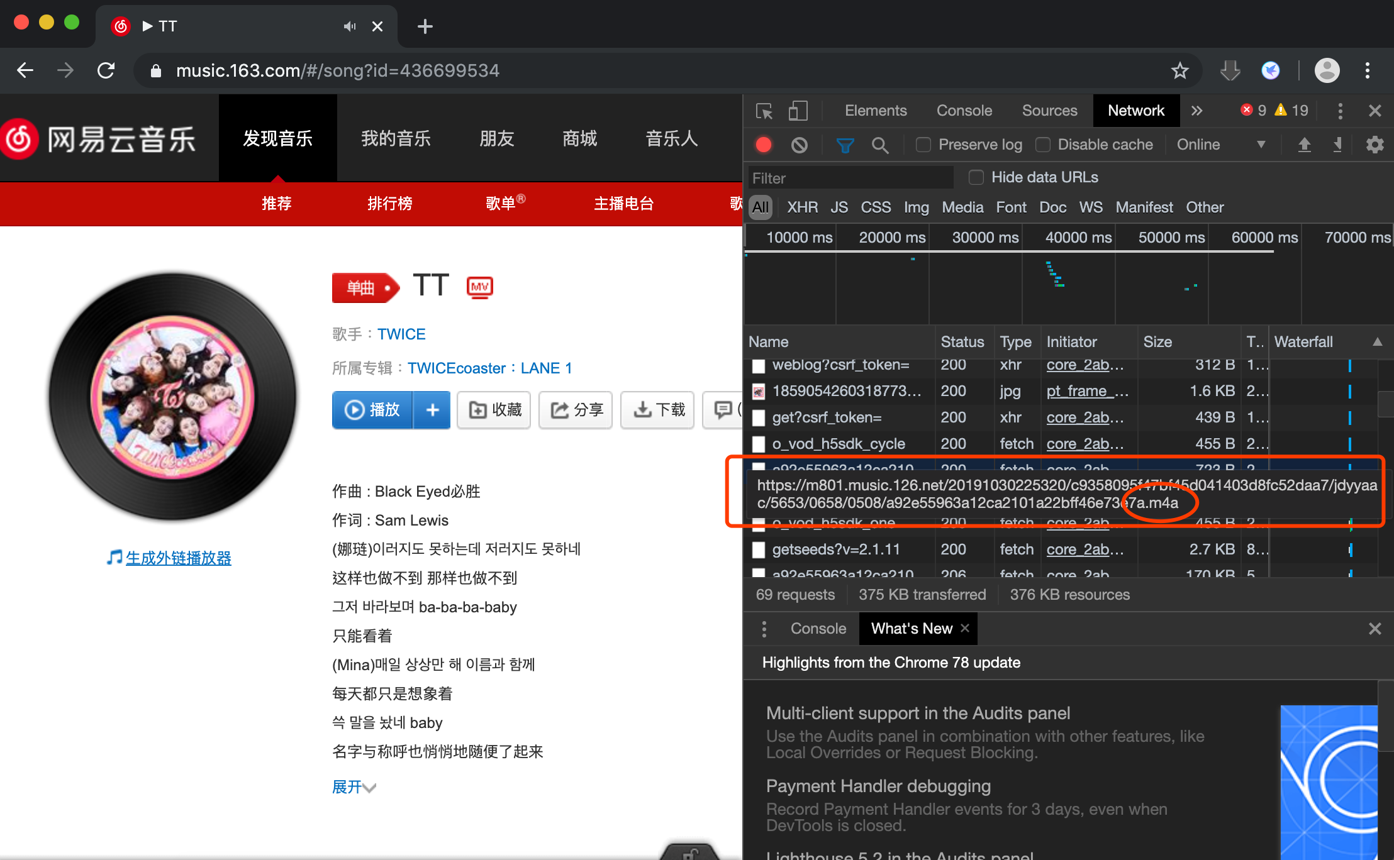Export HAR file with the download arrow

pyautogui.click(x=1337, y=145)
